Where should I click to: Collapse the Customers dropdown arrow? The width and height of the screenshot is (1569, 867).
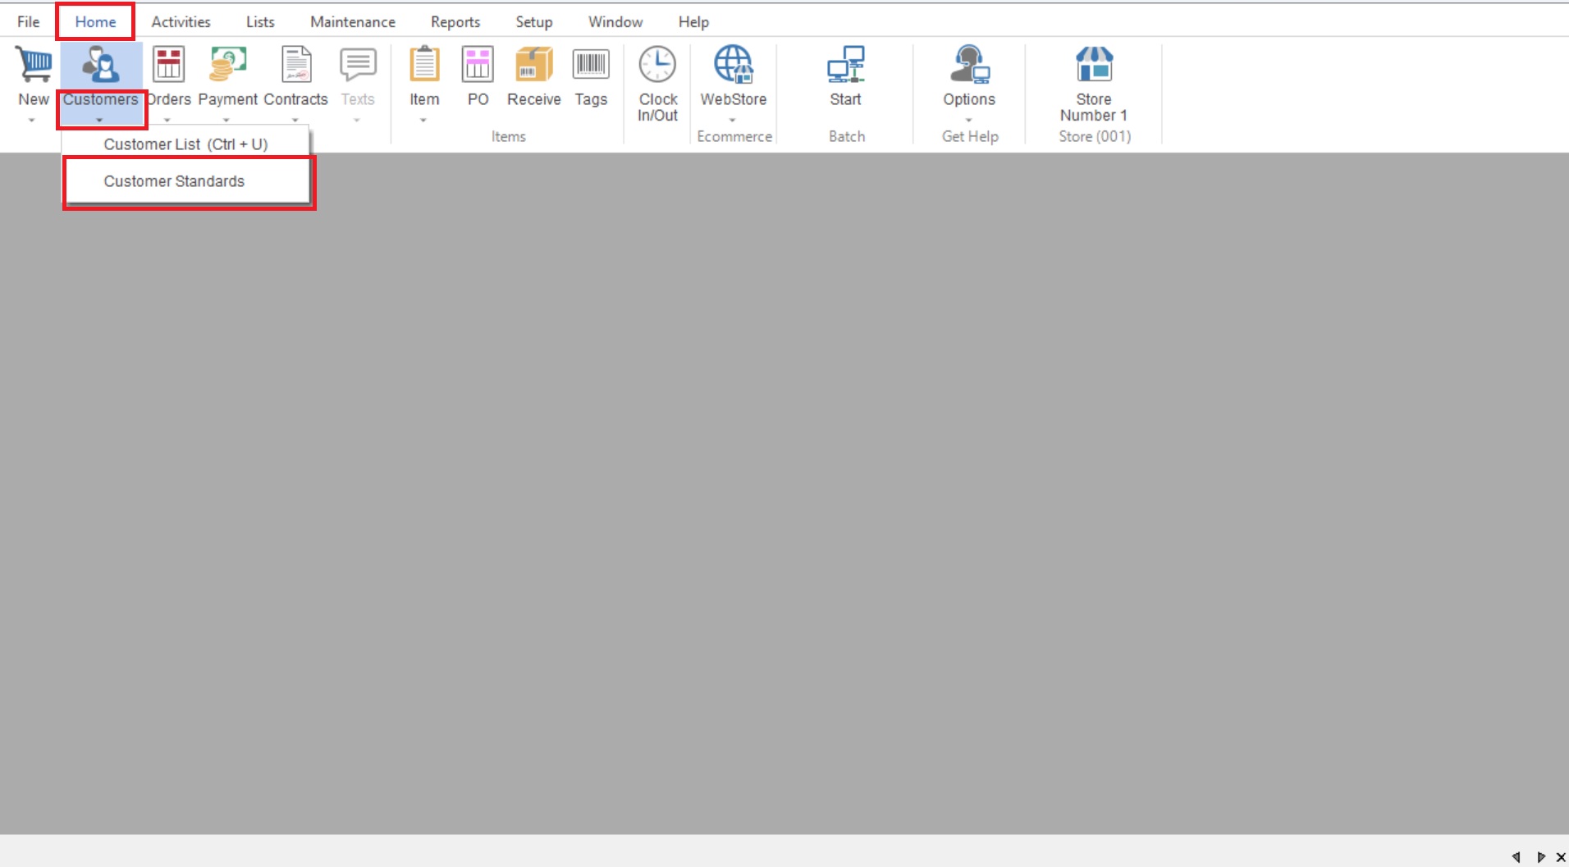[99, 121]
